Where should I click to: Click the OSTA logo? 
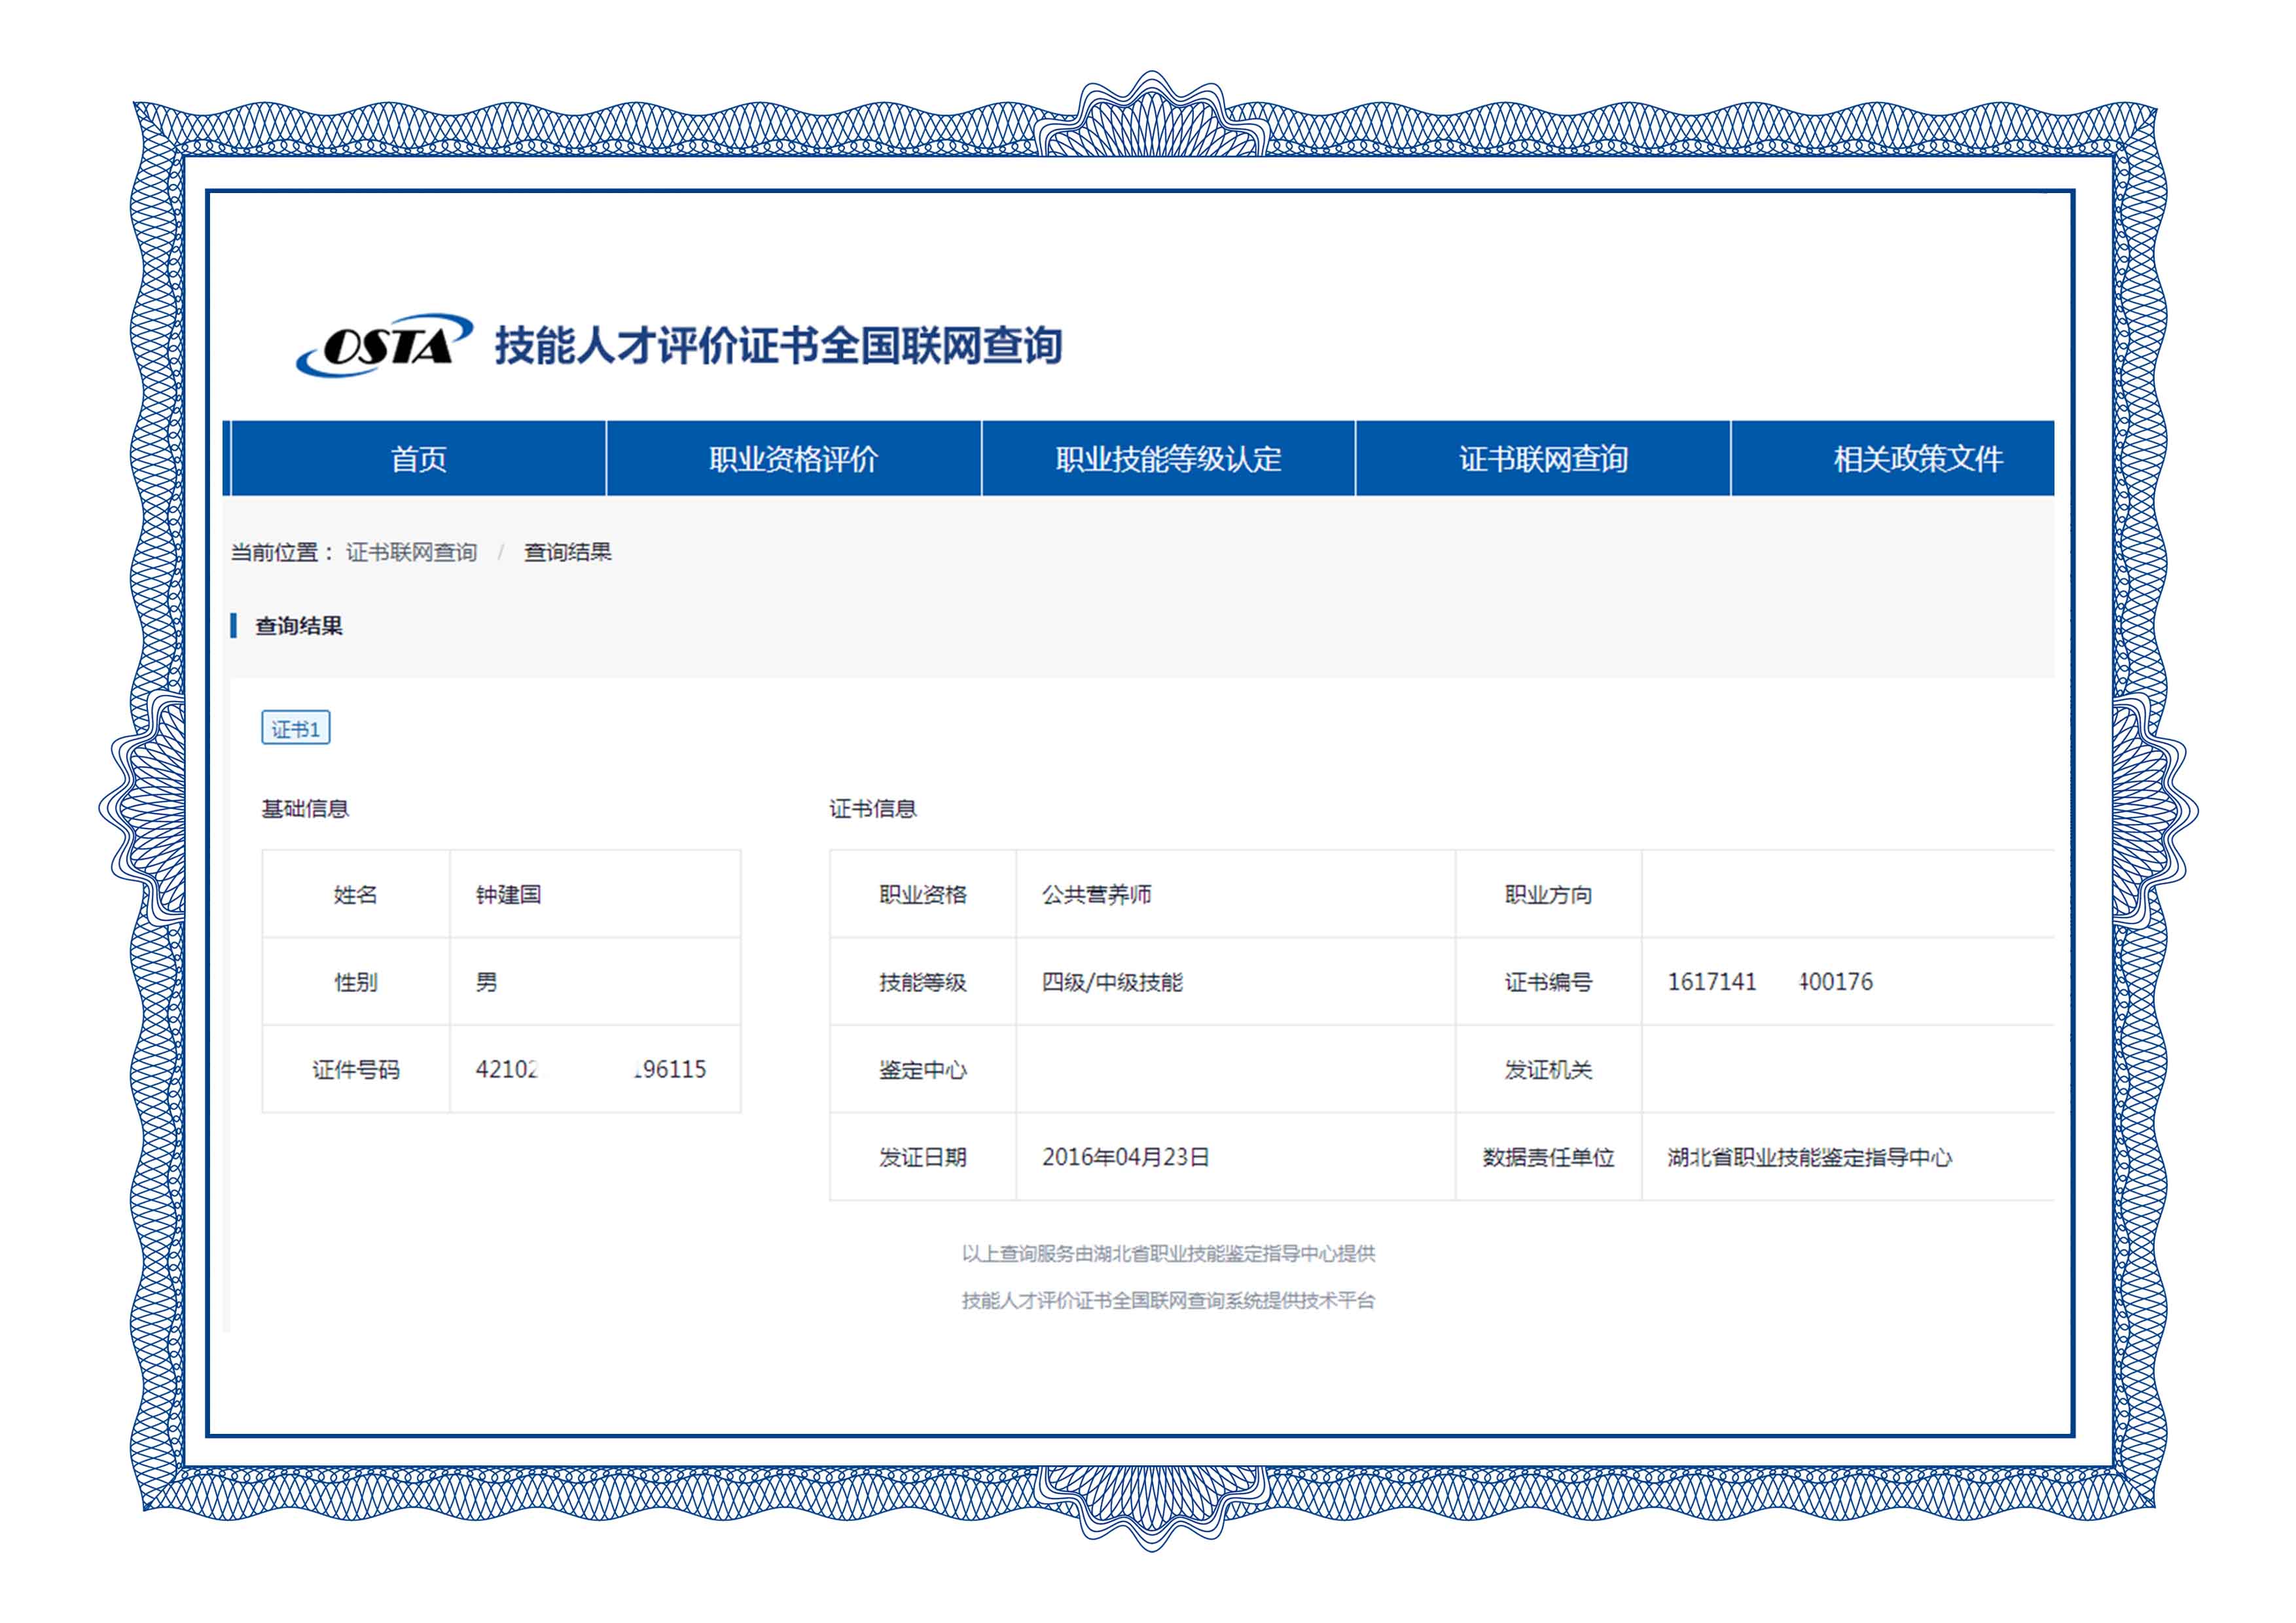pos(384,346)
